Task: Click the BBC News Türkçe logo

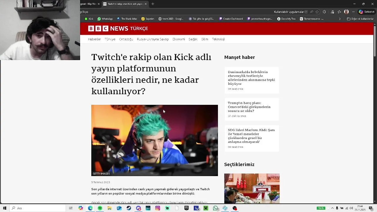Action: point(118,29)
